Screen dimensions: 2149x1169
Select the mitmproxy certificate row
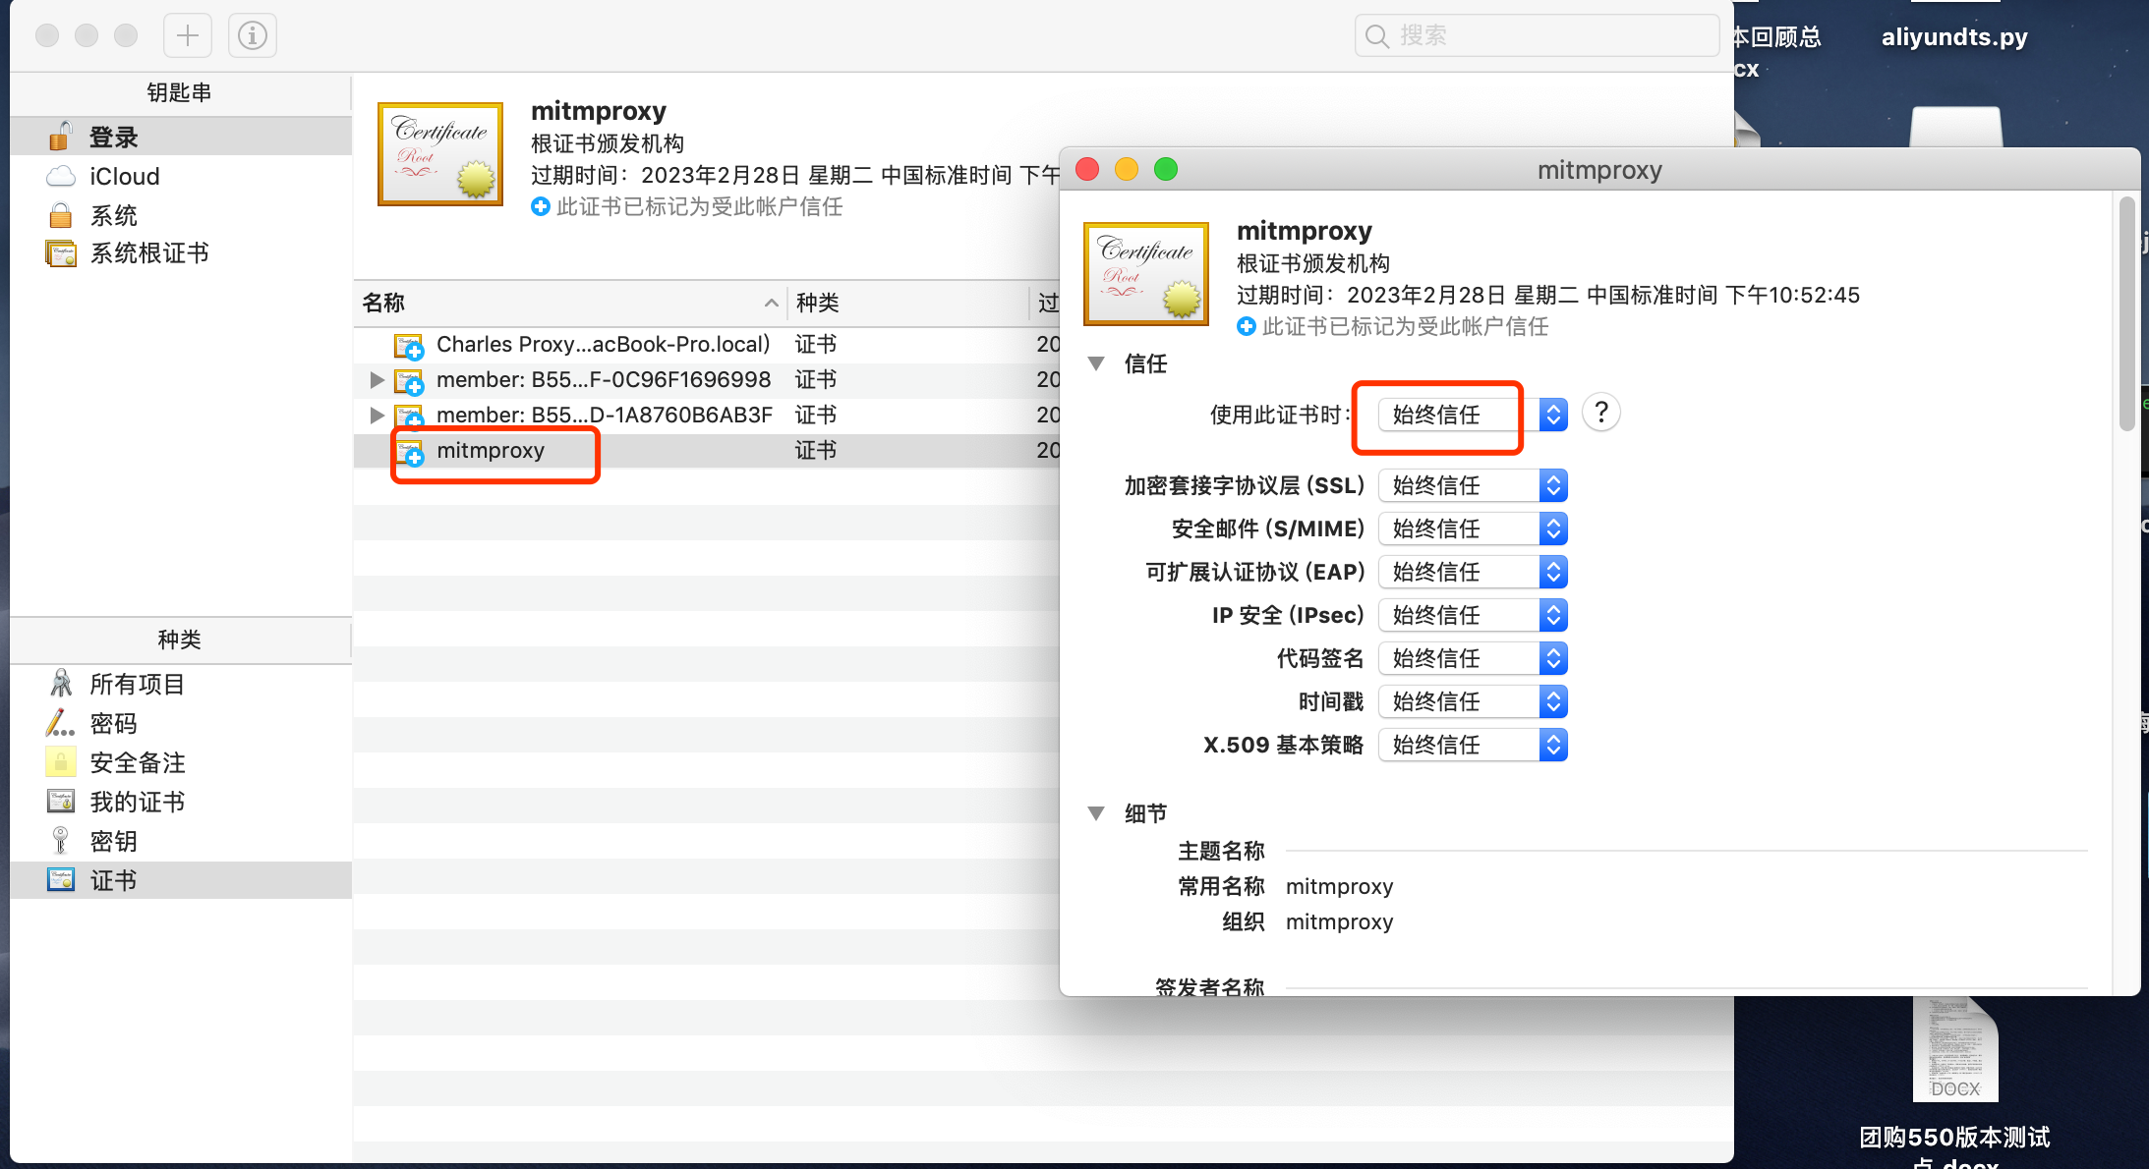708,451
